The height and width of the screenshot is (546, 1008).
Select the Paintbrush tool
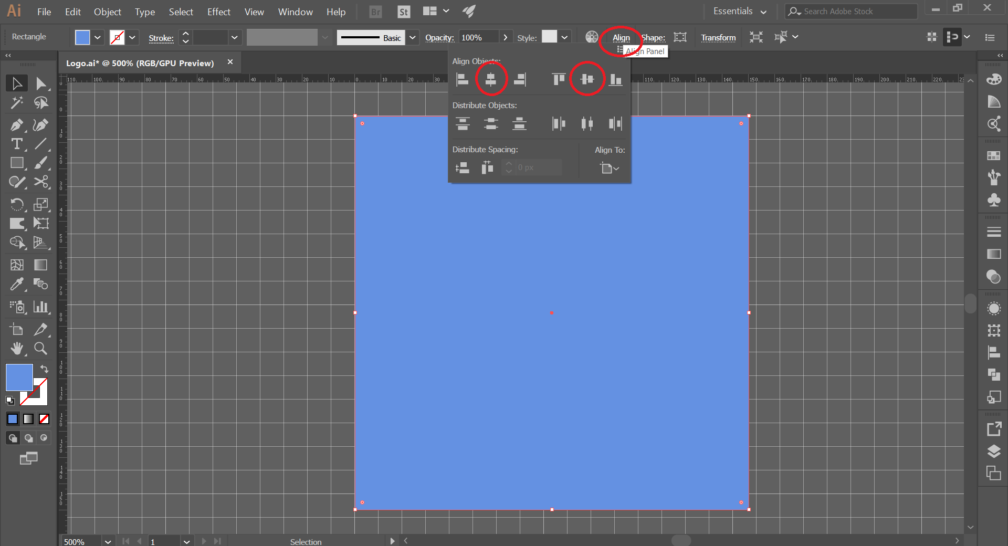(40, 163)
